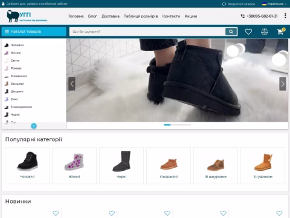The image size is (290, 218).
Task: Open the Блог menu item
Action: click(92, 16)
